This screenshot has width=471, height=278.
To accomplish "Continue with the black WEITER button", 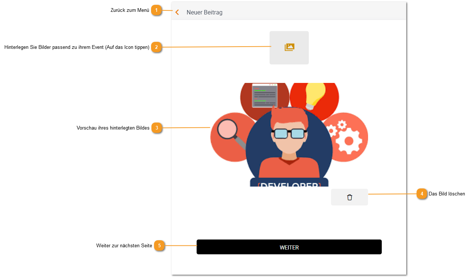I will point(289,247).
